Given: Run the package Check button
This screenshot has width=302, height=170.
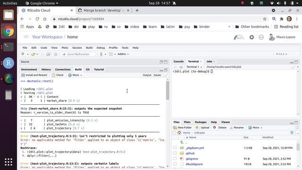Looking at the screenshot, I should click(58, 75).
